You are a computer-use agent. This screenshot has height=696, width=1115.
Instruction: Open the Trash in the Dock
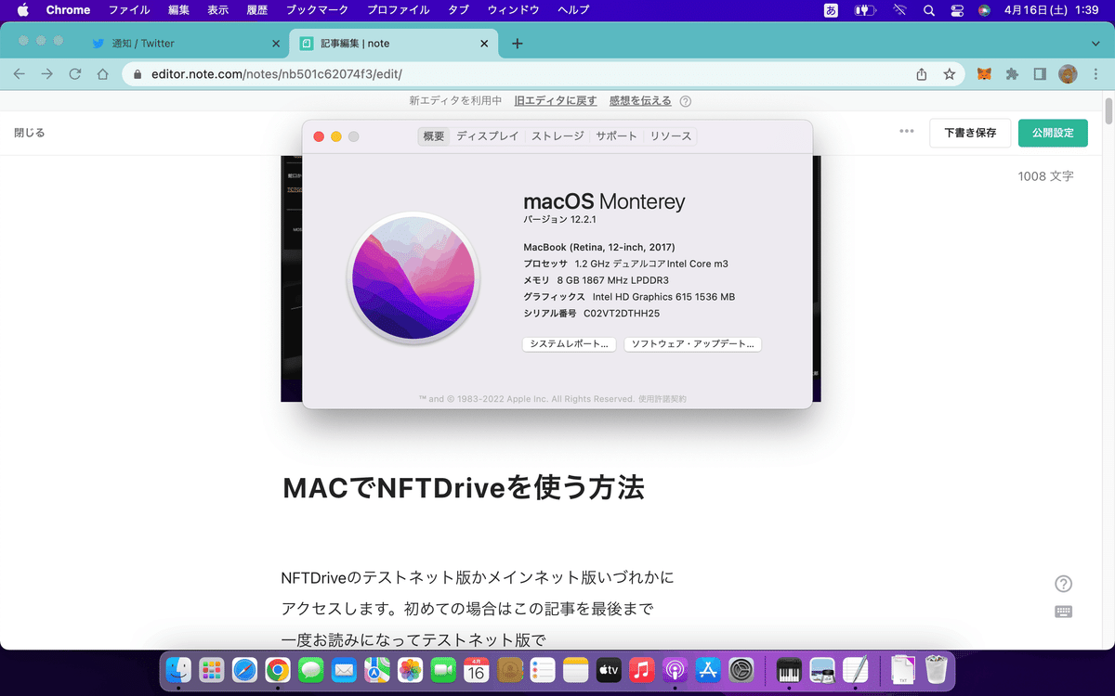(937, 670)
